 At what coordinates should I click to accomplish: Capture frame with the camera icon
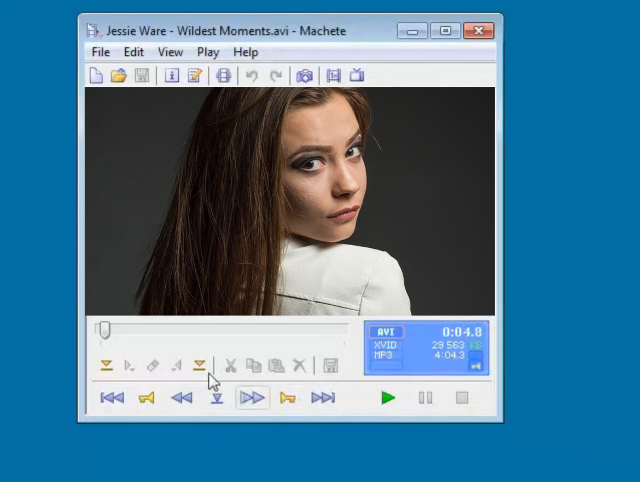point(304,76)
